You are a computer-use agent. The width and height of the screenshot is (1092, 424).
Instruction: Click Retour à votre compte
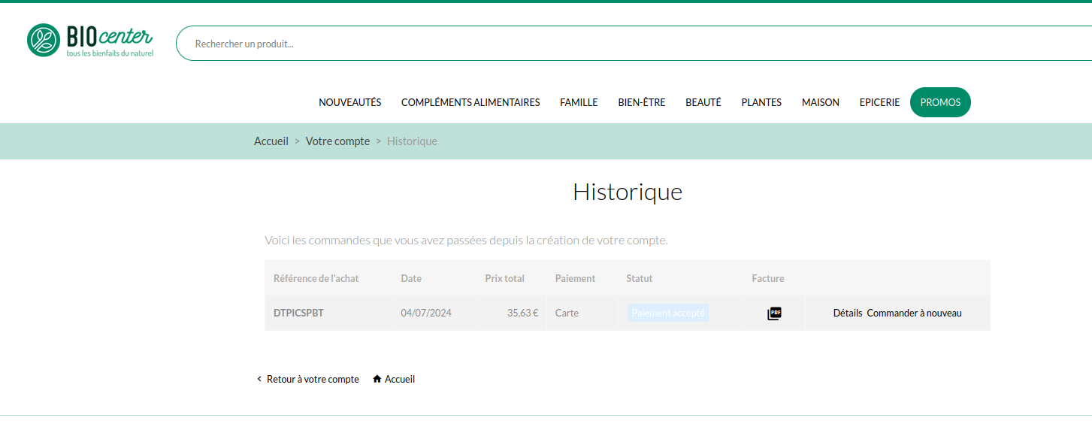click(x=313, y=380)
